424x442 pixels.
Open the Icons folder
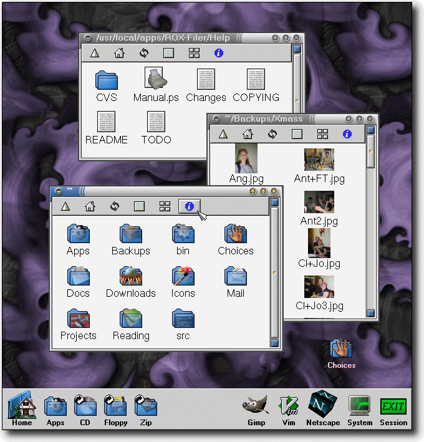click(x=183, y=282)
